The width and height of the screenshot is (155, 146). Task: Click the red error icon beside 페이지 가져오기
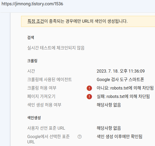[89, 97]
